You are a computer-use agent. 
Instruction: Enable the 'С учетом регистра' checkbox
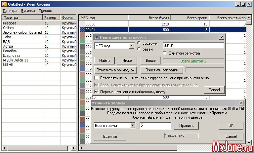[x=165, y=53]
